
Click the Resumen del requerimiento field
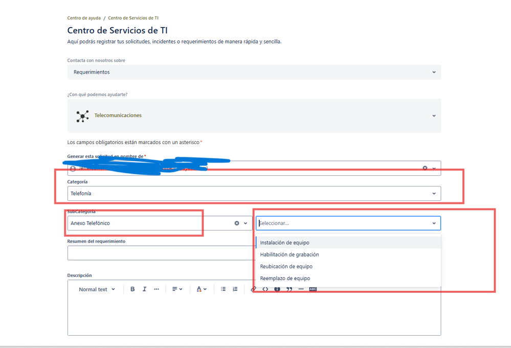(162, 253)
